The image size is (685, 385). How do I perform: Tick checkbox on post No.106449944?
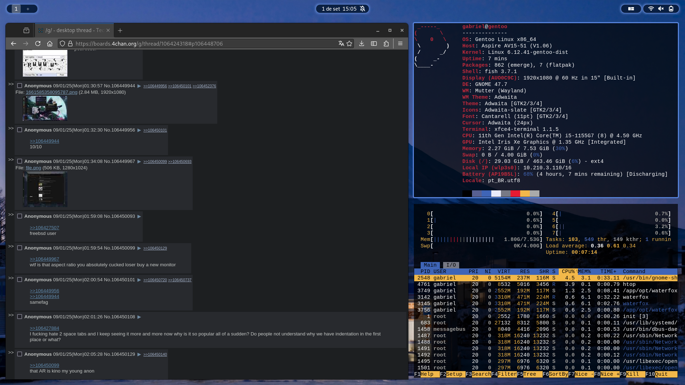20,86
